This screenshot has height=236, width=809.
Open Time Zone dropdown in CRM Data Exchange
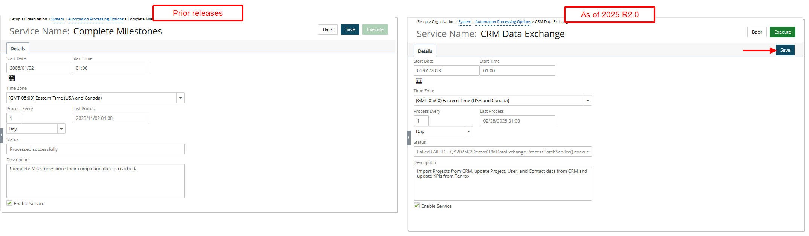pos(588,101)
